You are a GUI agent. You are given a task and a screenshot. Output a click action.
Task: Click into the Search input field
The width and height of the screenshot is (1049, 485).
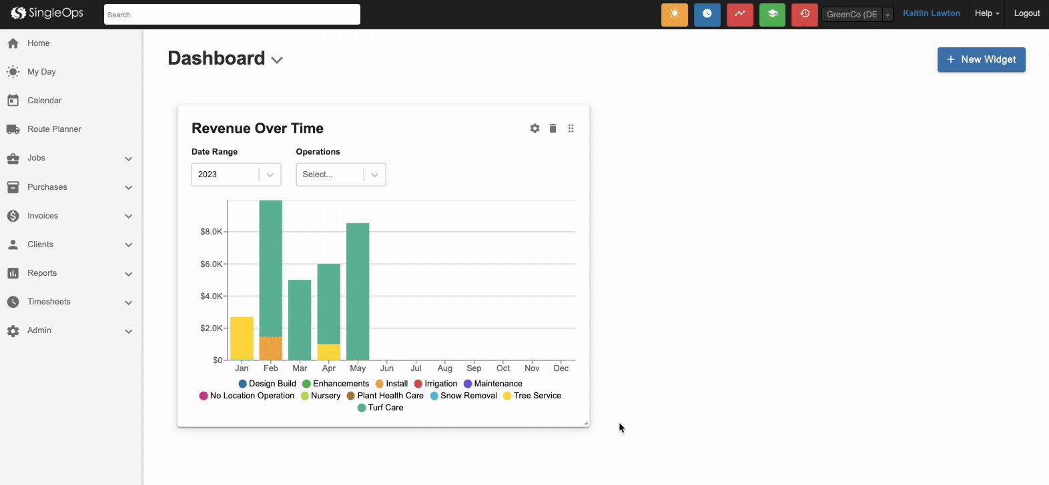coord(232,15)
